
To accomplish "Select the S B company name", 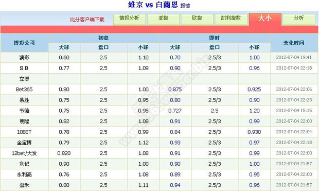I will [24, 68].
